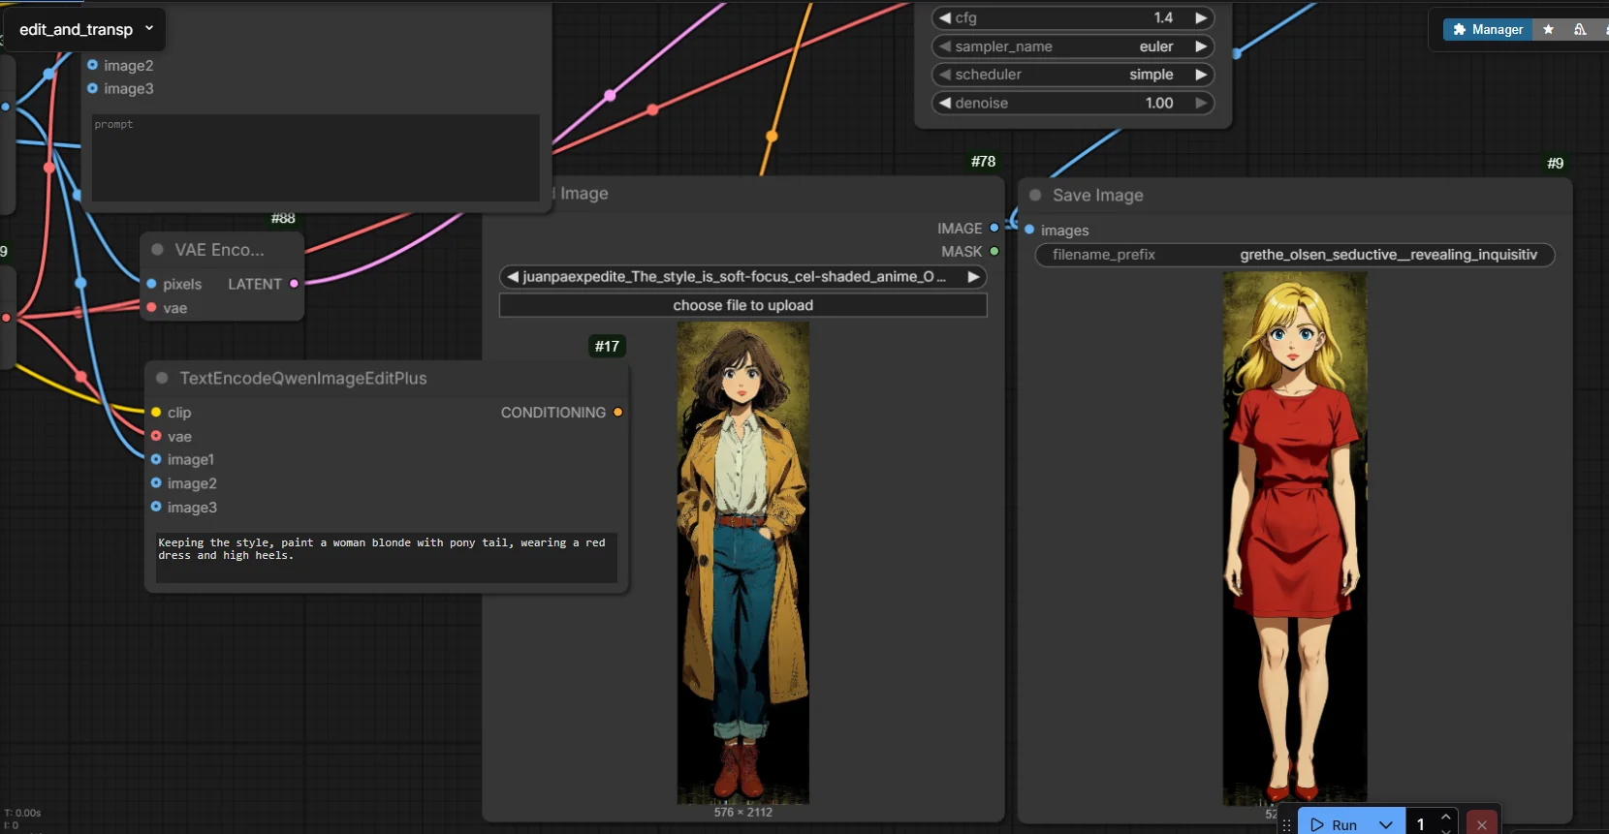Decrease the denoise value with left arrow
The width and height of the screenshot is (1609, 834).
(x=944, y=103)
